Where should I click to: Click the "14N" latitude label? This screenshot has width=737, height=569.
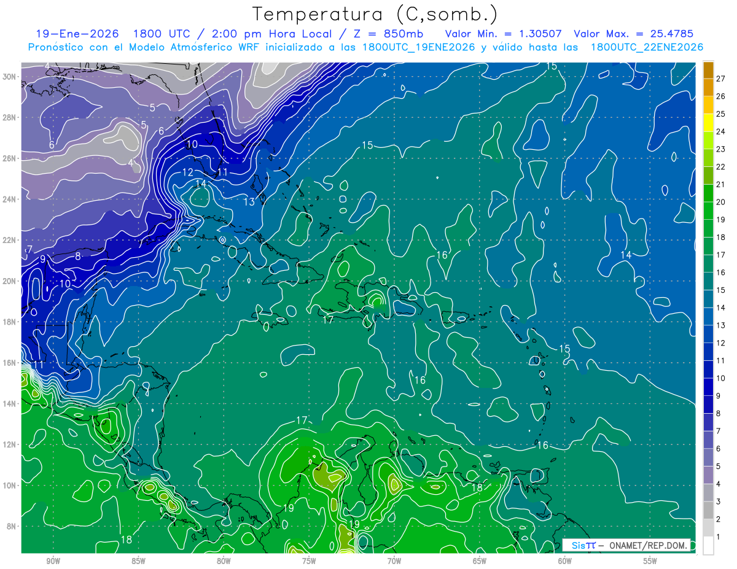click(10, 403)
